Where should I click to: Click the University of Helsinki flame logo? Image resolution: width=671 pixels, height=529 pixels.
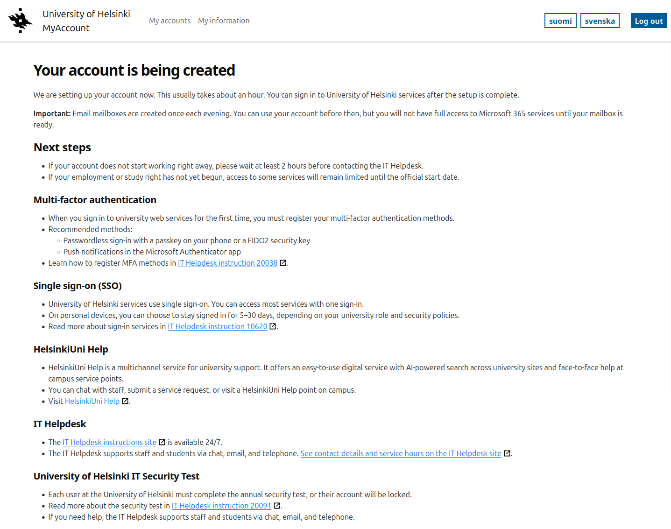click(x=20, y=21)
